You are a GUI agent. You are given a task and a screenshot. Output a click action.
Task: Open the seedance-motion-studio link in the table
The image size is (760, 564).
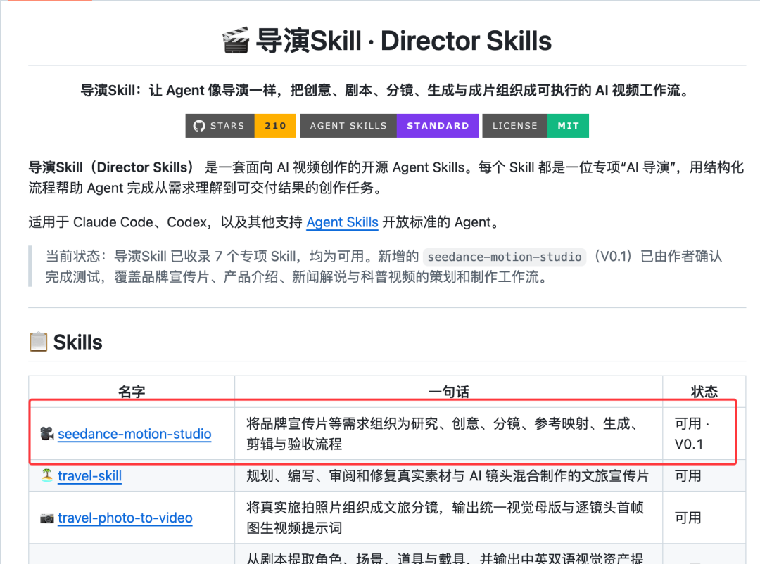(134, 434)
